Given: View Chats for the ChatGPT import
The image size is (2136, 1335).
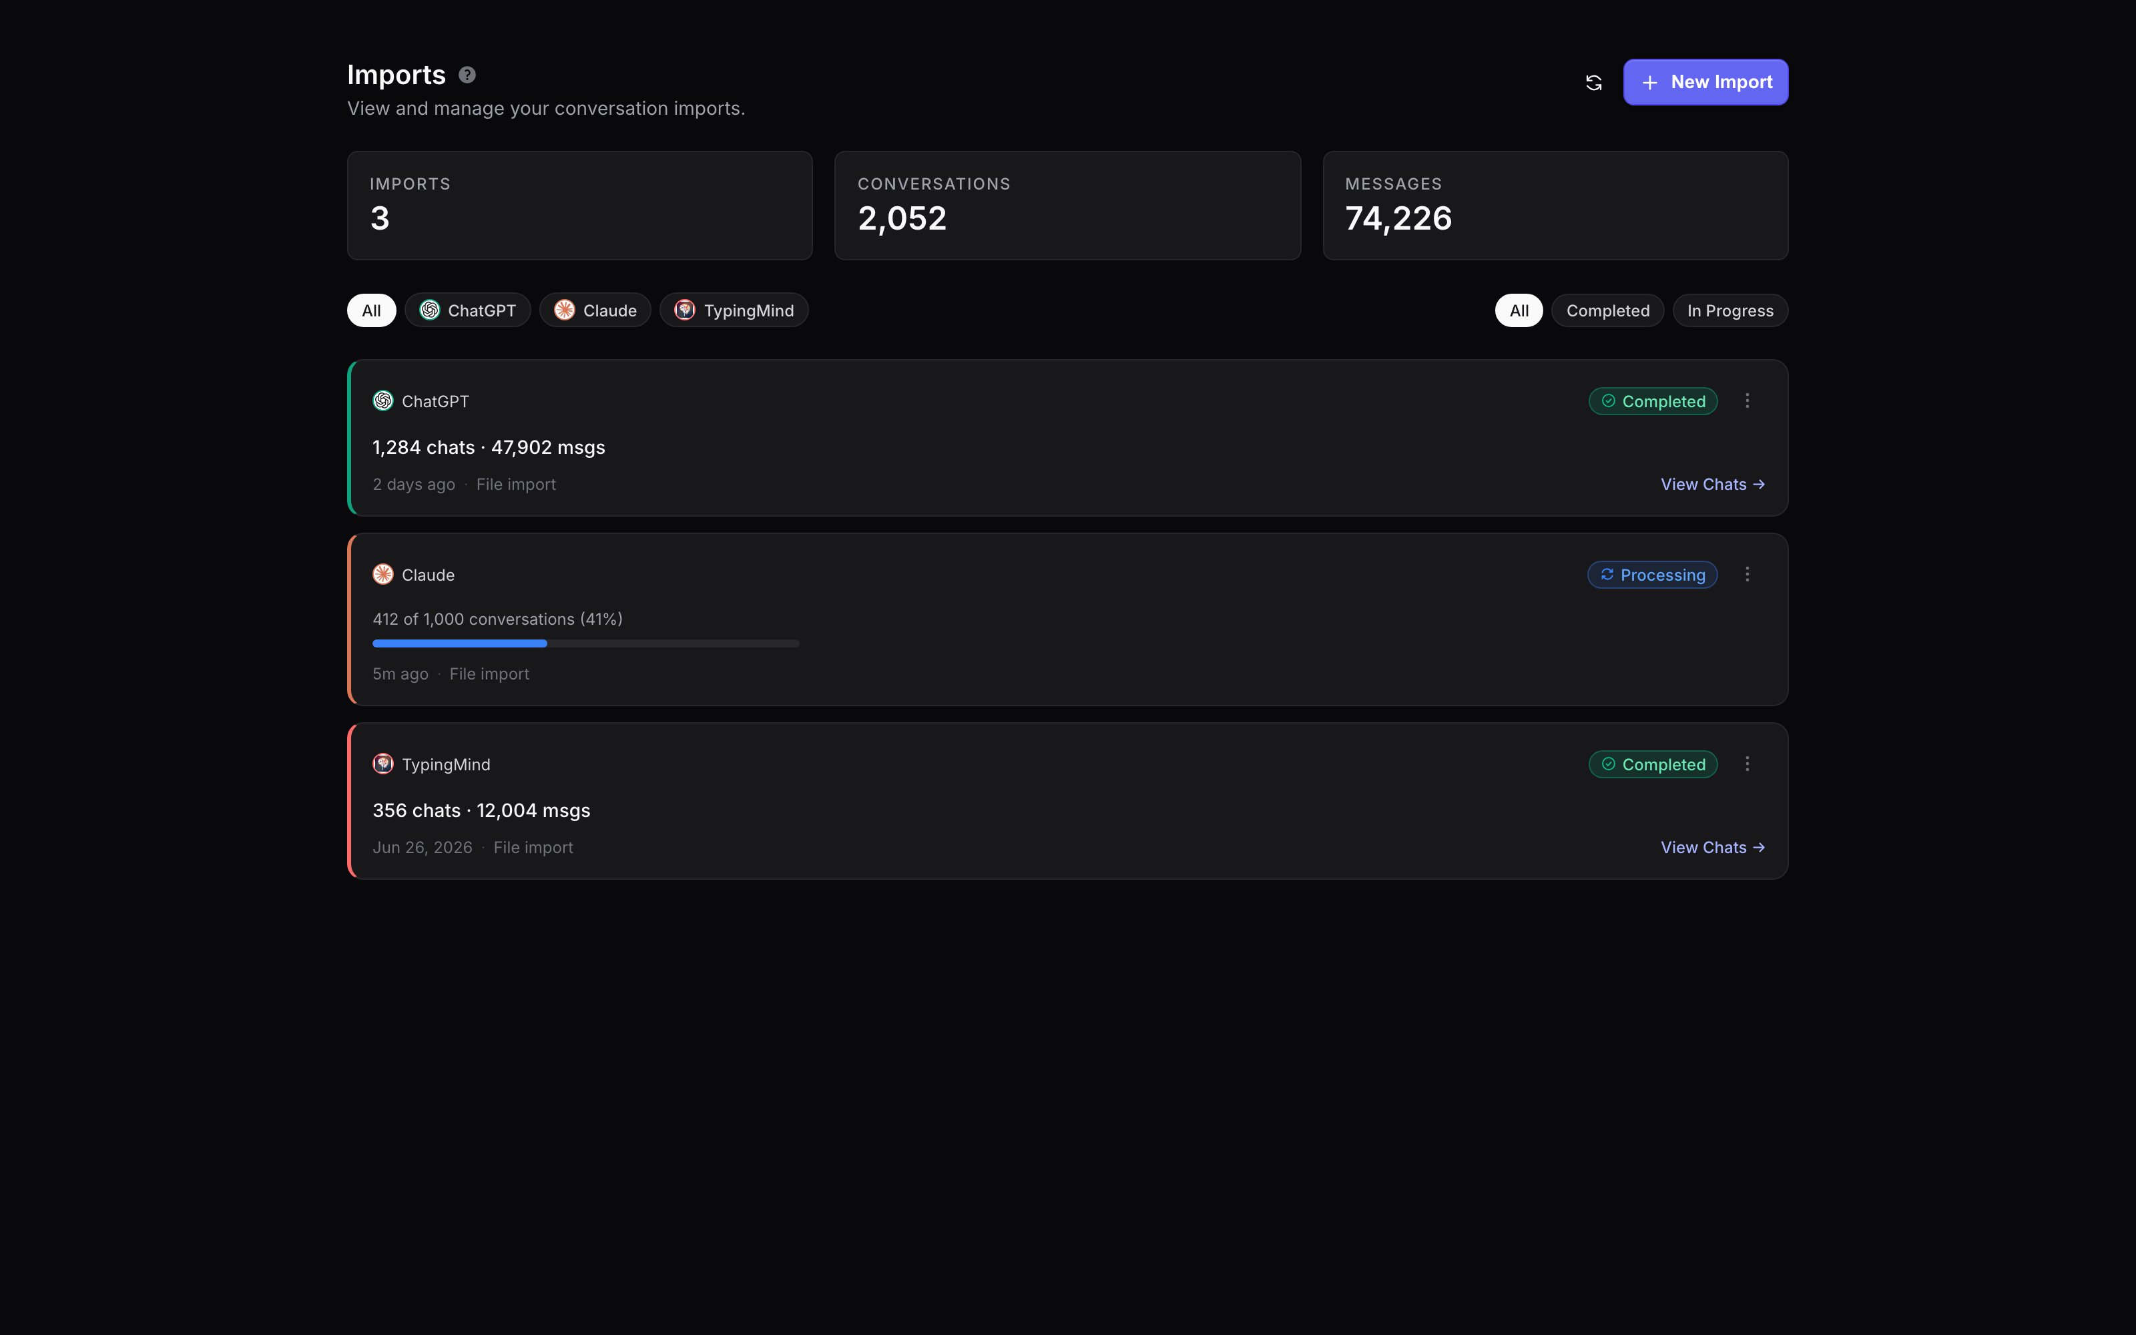Looking at the screenshot, I should coord(1712,484).
